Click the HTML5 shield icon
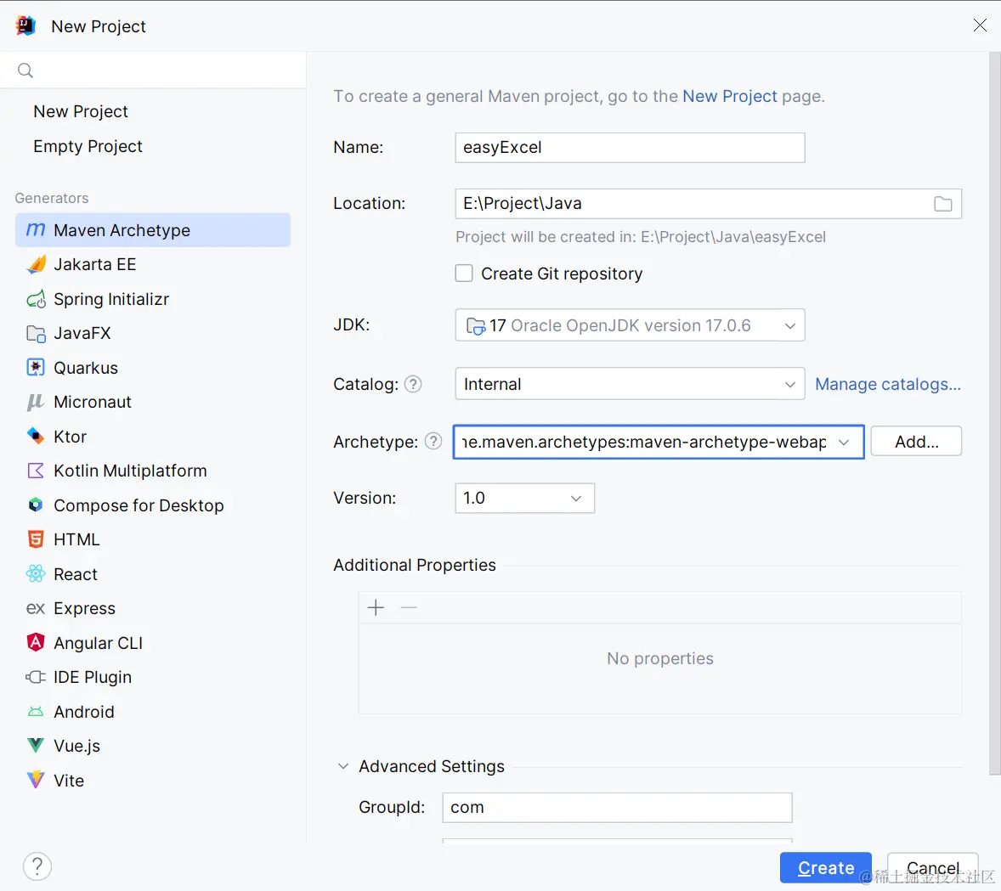This screenshot has width=1001, height=891. [x=36, y=539]
